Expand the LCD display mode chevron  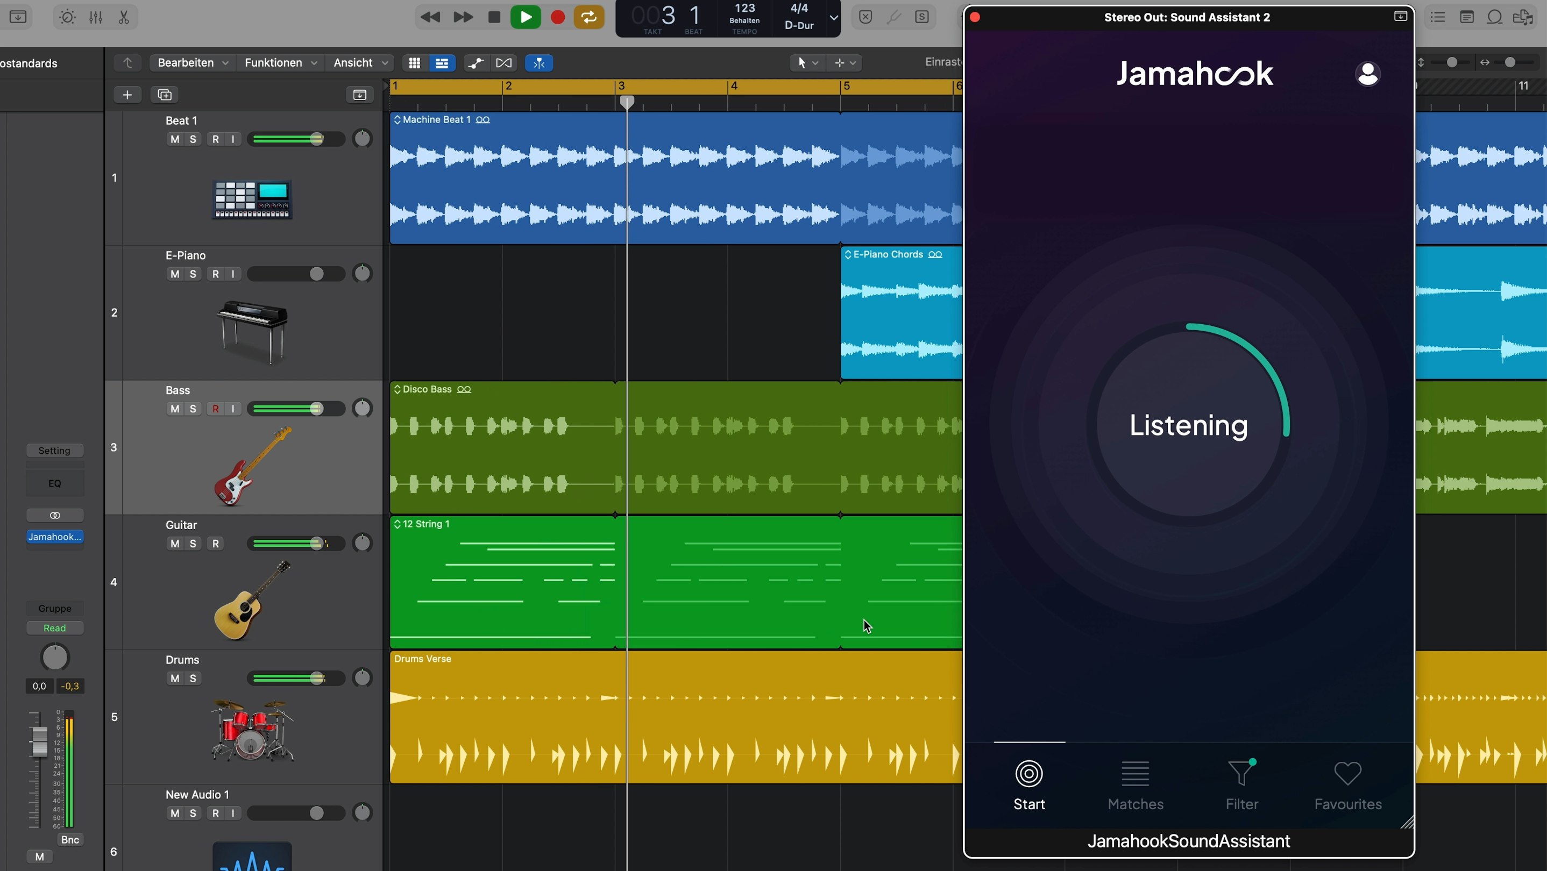tap(834, 17)
